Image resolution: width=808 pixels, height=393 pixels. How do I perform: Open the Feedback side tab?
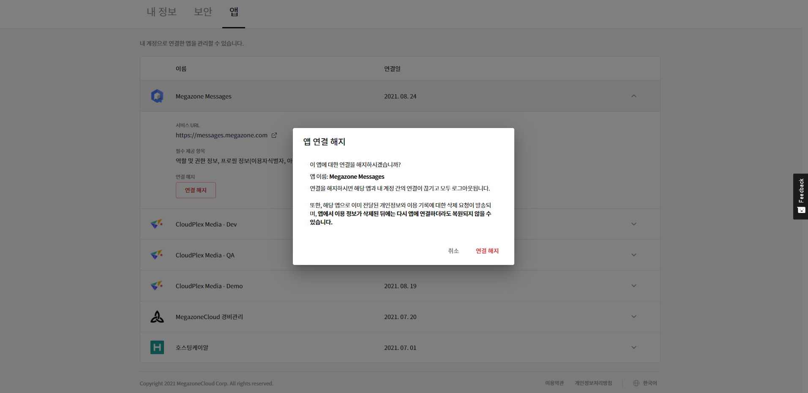pyautogui.click(x=800, y=196)
